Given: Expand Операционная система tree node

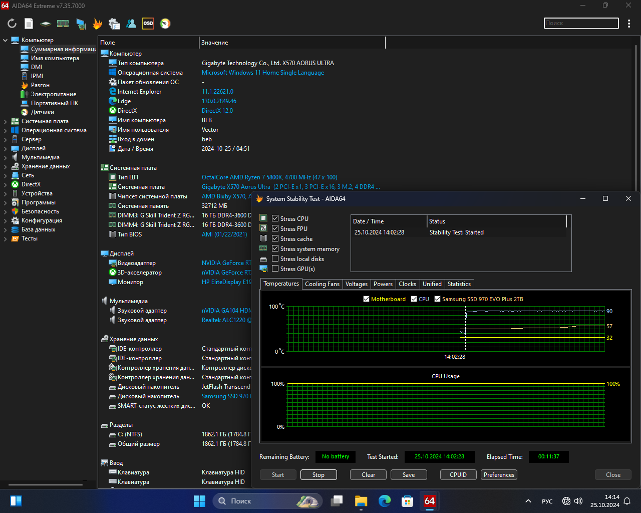Looking at the screenshot, I should click(x=6, y=130).
